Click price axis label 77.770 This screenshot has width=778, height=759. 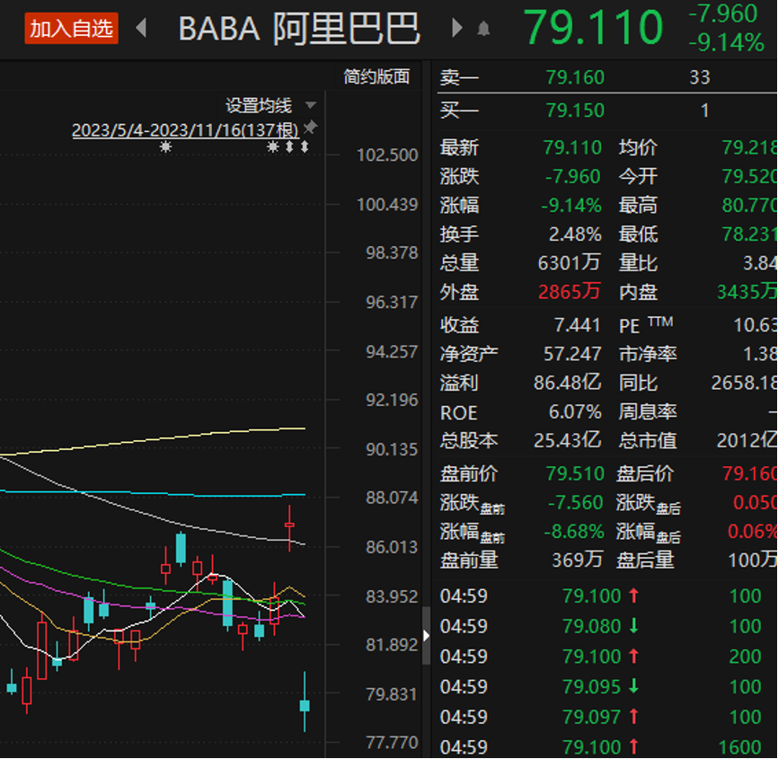pos(392,743)
